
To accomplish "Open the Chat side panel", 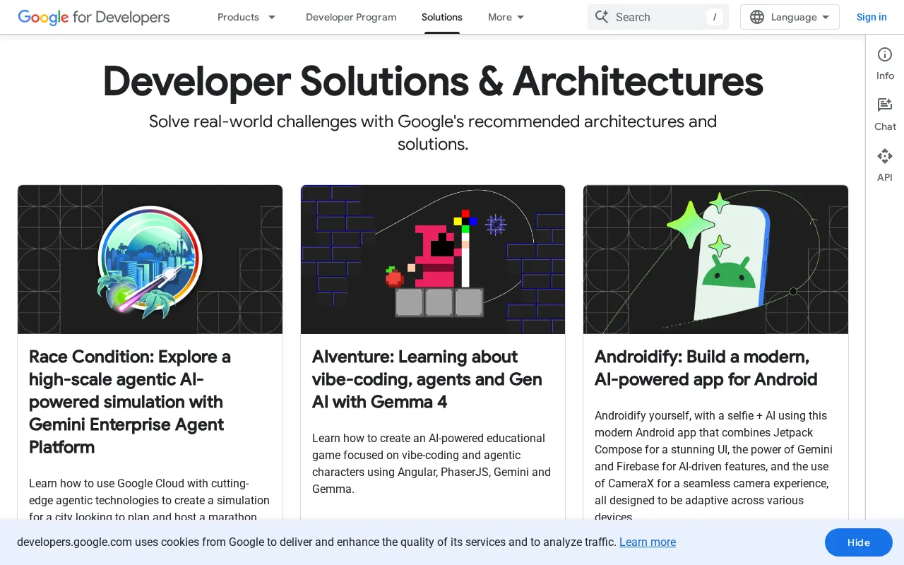I will pos(885,114).
